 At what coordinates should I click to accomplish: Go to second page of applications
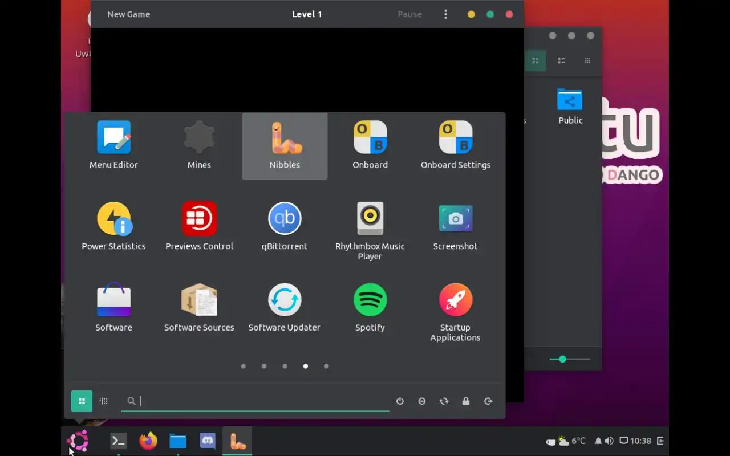click(x=264, y=366)
